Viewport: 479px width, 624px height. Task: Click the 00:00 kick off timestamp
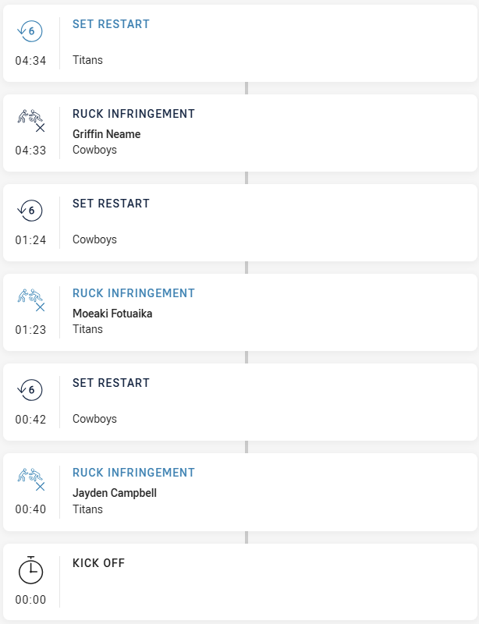(30, 600)
